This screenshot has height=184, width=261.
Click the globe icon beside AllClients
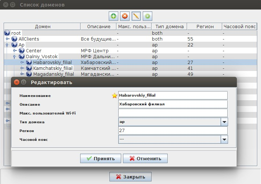click(x=14, y=39)
